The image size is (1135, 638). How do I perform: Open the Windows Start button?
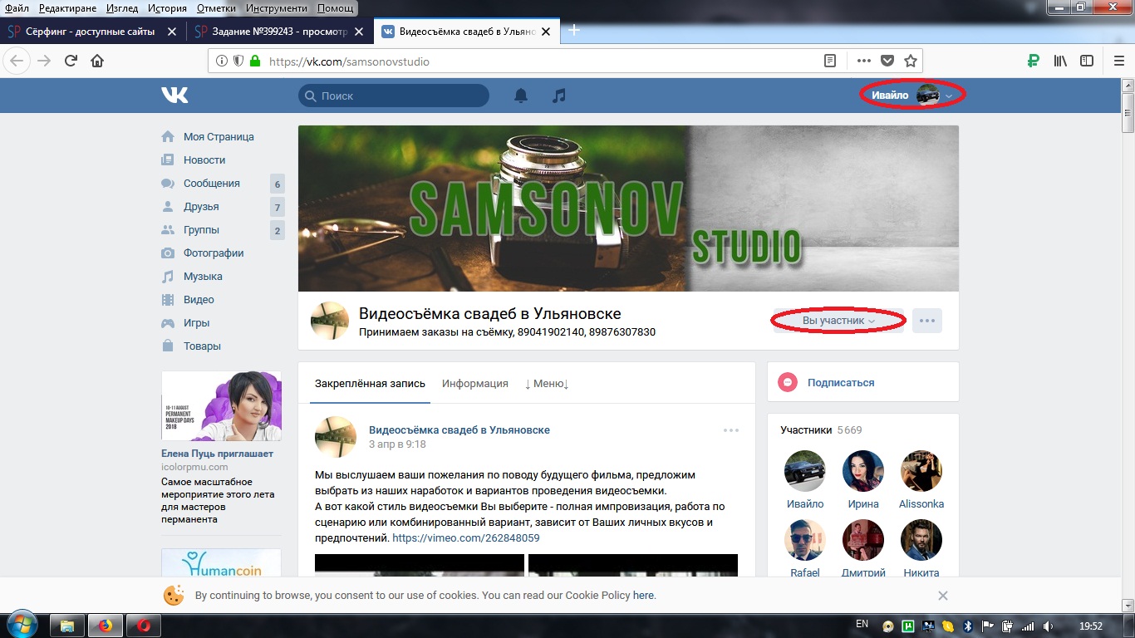(x=21, y=625)
